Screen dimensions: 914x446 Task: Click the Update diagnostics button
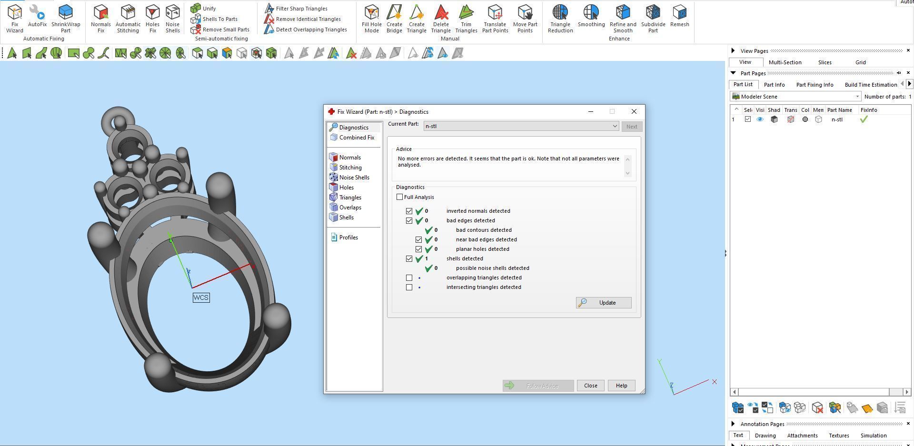pos(604,303)
